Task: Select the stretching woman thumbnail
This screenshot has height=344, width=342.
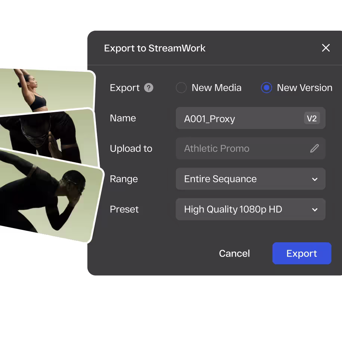Action: 47,90
